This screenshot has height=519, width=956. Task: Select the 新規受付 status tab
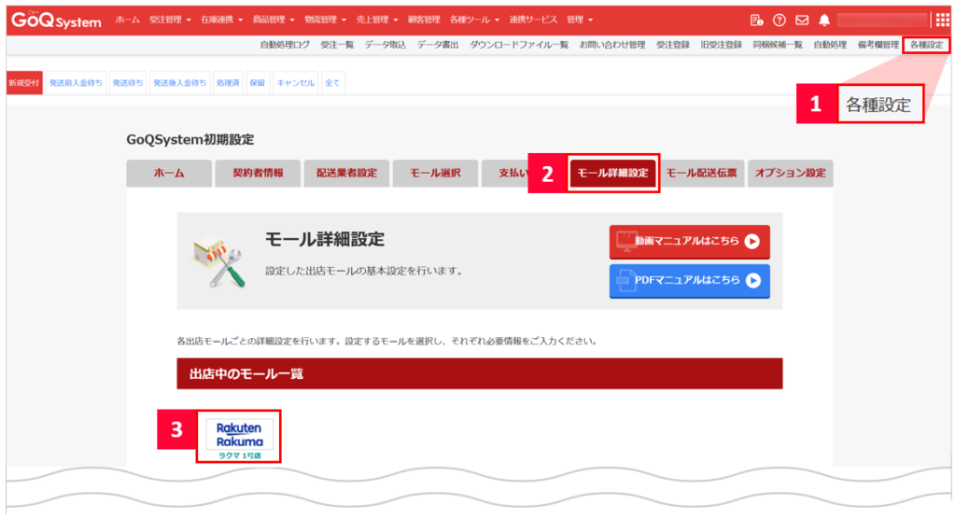coord(24,83)
